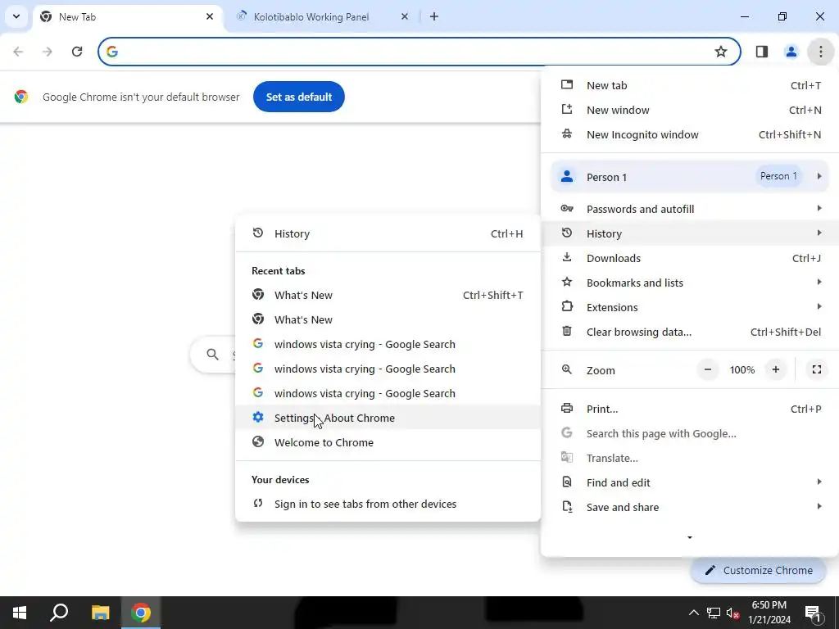Viewport: 839px width, 629px height.
Task: Expand Bookmarks and lists submenu
Action: [690, 283]
